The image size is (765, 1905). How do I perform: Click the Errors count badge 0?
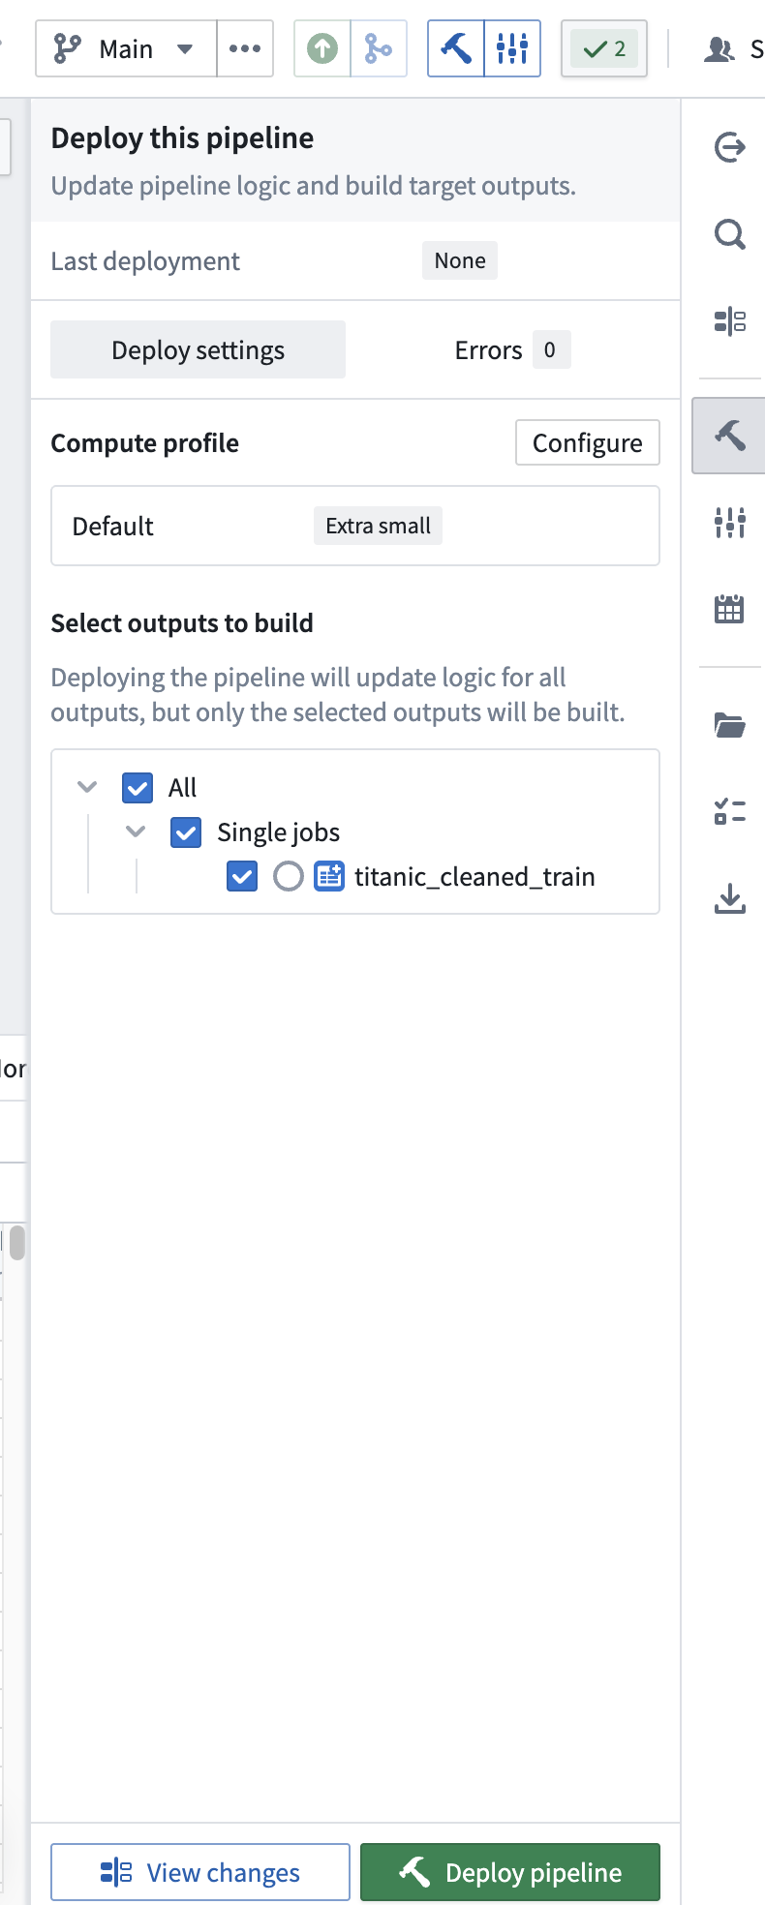coord(550,349)
